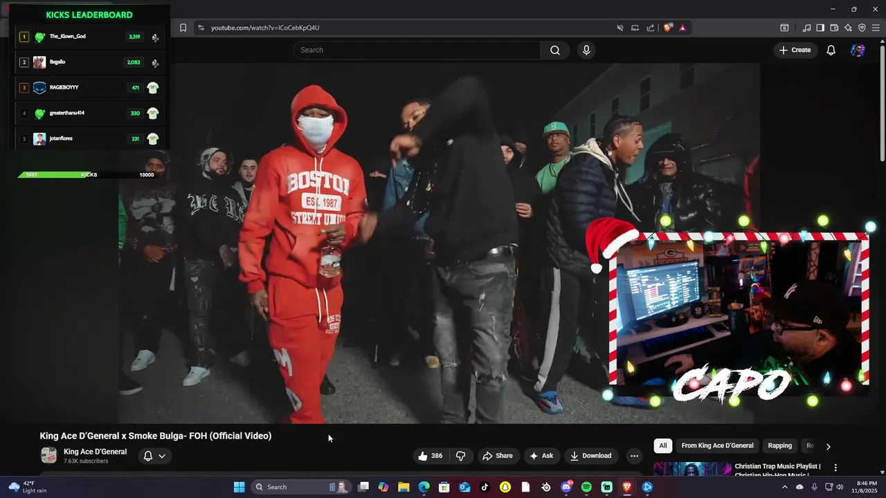
Task: Launch Copilot from the taskbar
Action: pos(383,487)
